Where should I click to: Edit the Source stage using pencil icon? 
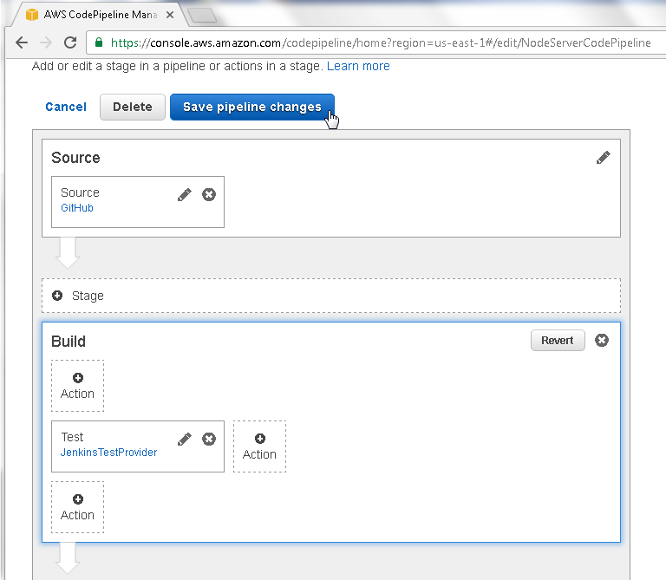coord(604,158)
